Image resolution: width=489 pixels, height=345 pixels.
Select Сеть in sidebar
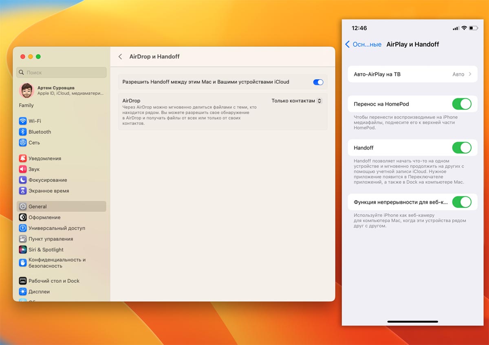click(x=62, y=143)
